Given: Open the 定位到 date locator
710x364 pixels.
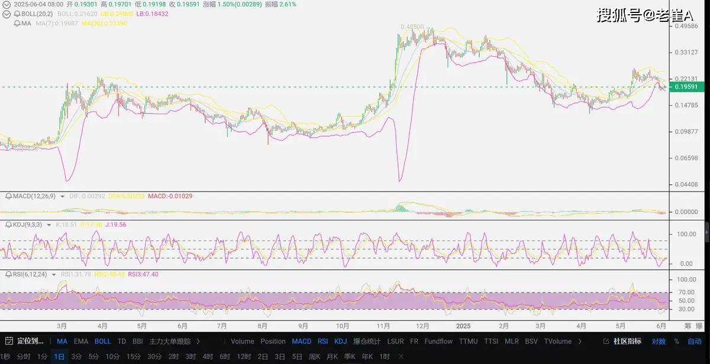Looking at the screenshot, I should pos(31,341).
